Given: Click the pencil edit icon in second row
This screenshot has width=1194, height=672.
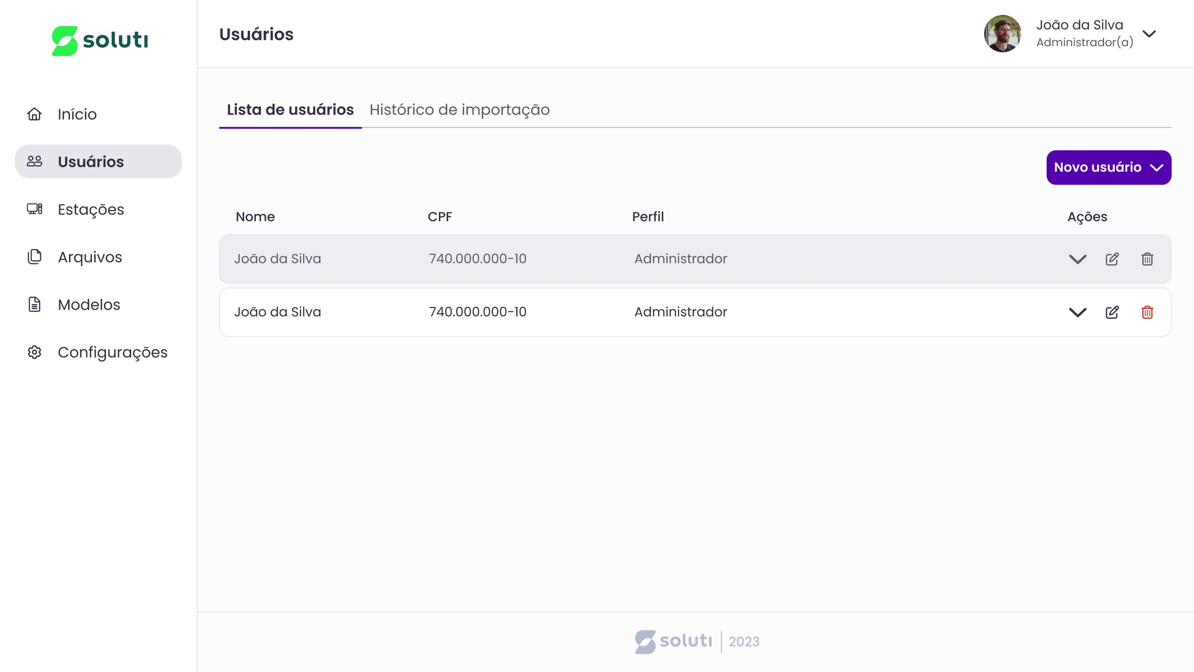Looking at the screenshot, I should [1112, 312].
